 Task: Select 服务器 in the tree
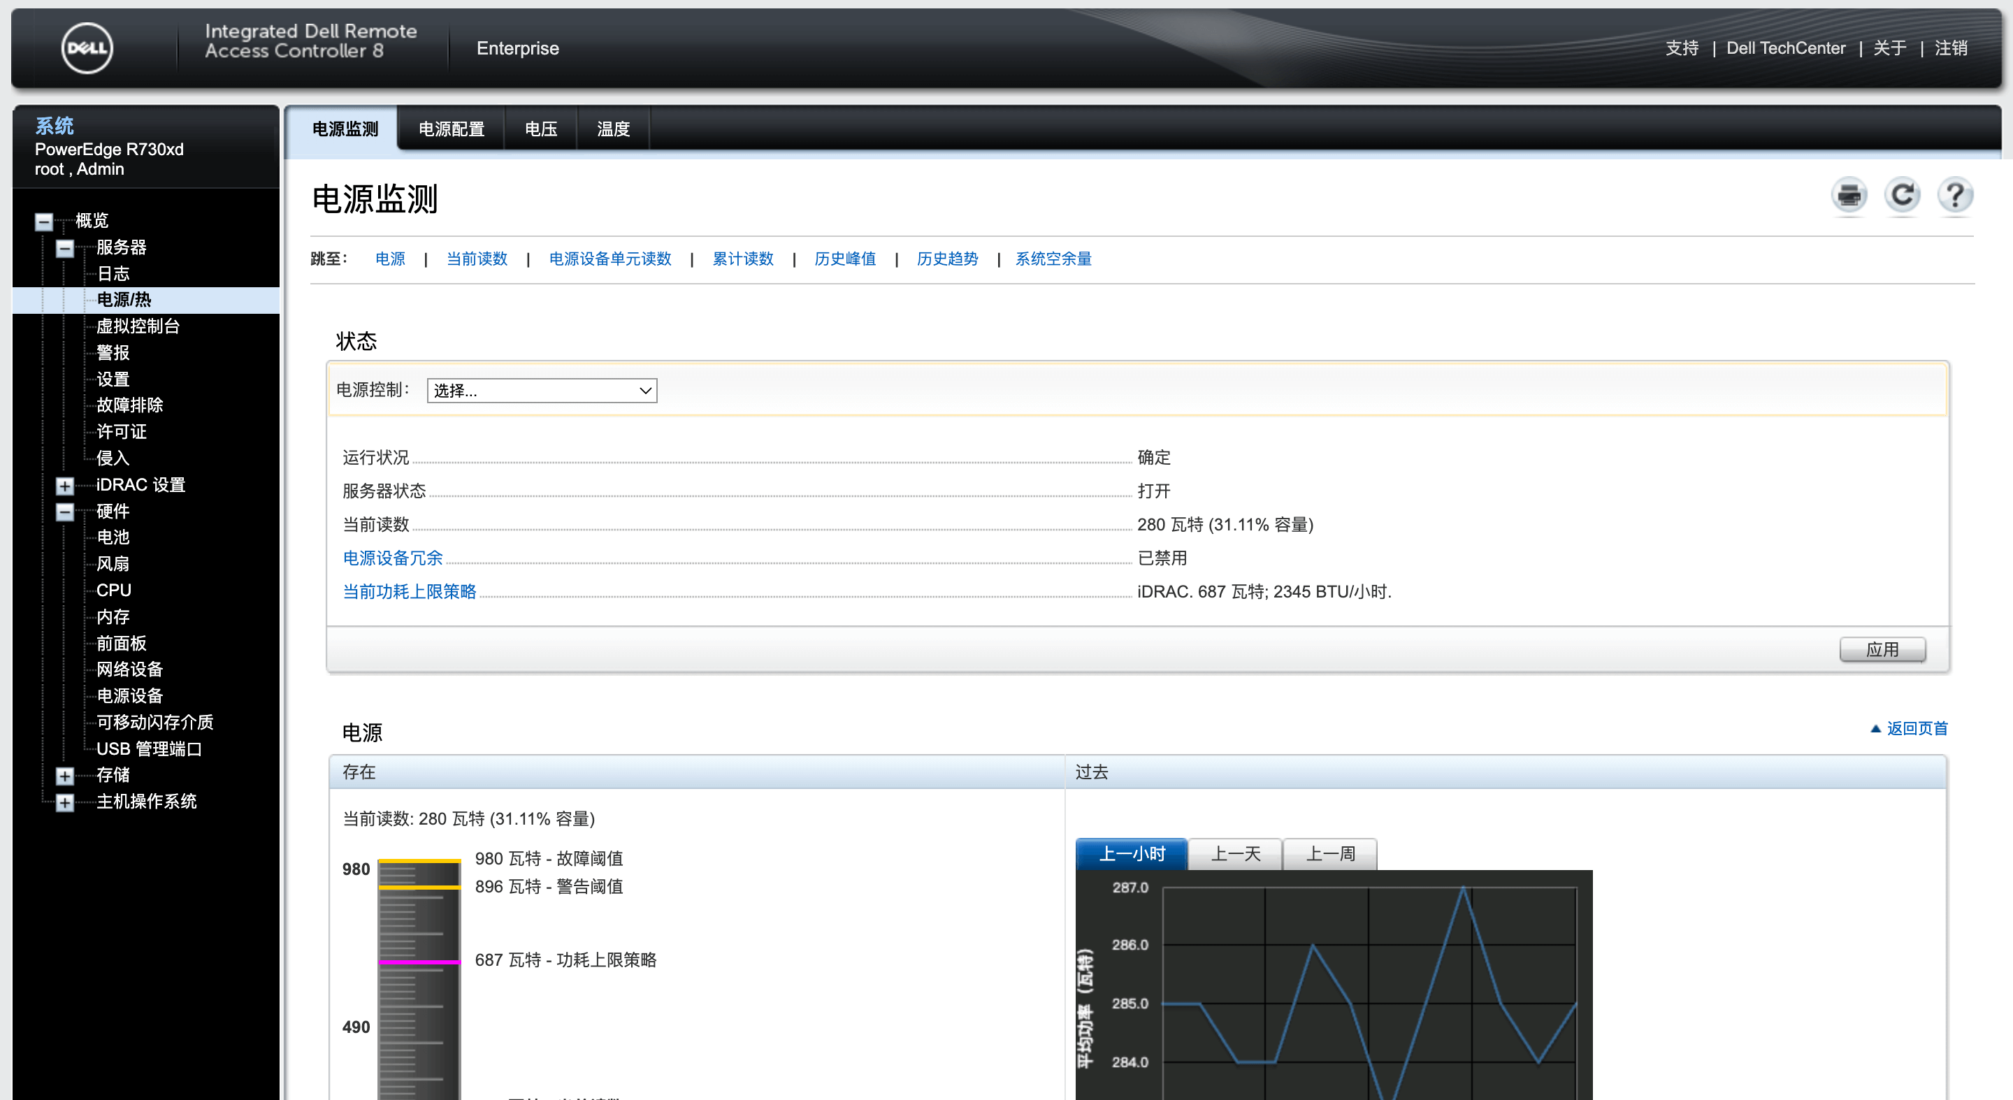tap(121, 247)
